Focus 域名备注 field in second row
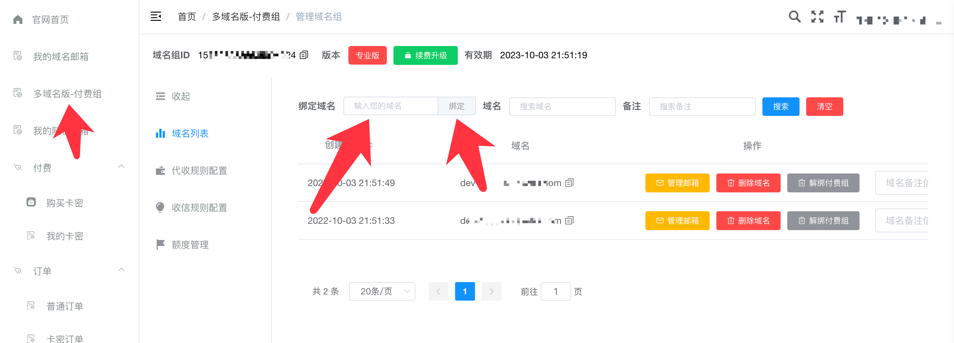The width and height of the screenshot is (954, 343). [x=902, y=220]
